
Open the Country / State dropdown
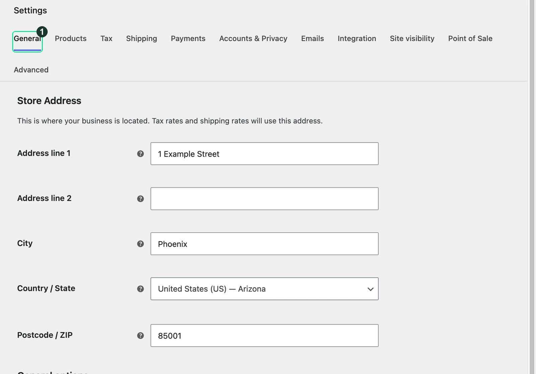pos(264,289)
